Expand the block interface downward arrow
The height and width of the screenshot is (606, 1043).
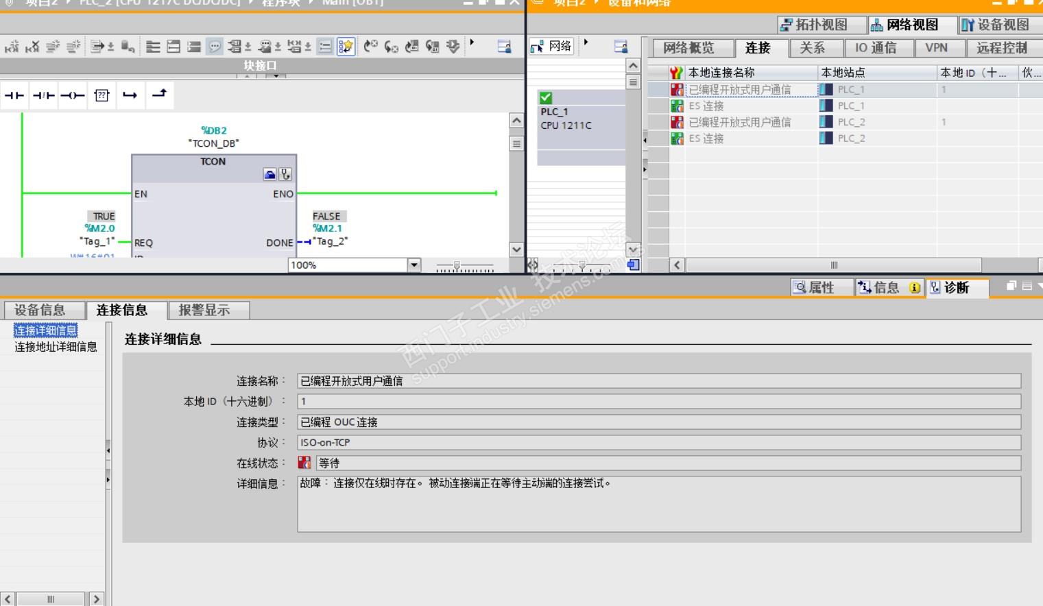click(x=275, y=75)
